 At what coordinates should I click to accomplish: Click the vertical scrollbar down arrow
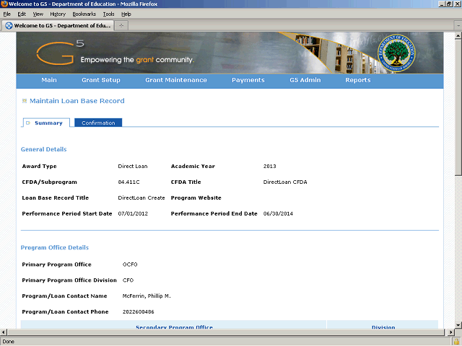[x=458, y=325]
